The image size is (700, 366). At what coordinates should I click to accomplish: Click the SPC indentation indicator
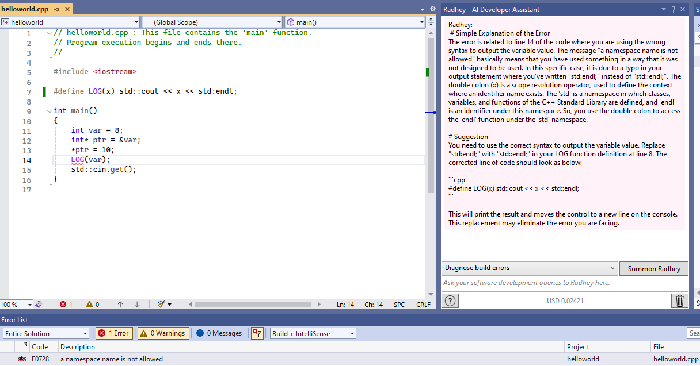399,305
